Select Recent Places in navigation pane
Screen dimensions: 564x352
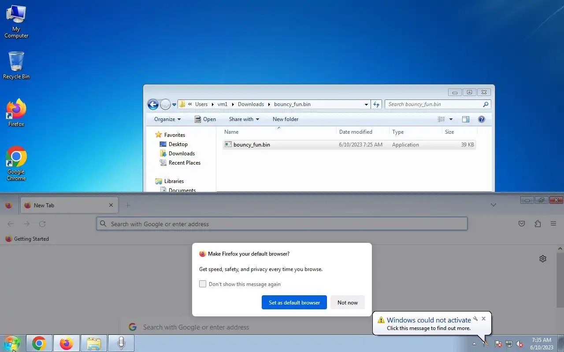click(185, 163)
